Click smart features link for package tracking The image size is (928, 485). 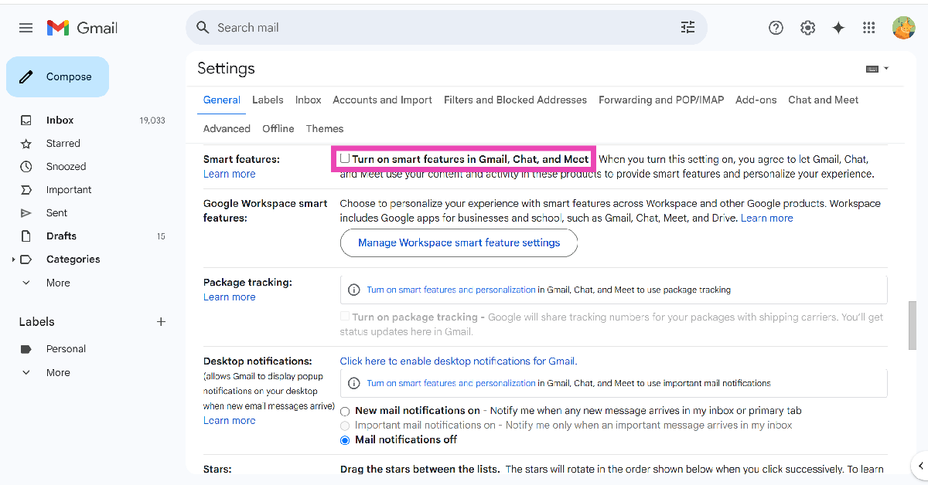451,290
